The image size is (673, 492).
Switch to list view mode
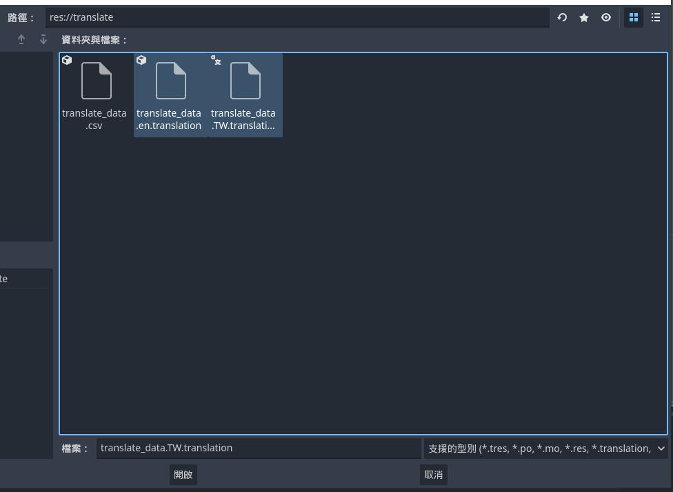click(655, 18)
